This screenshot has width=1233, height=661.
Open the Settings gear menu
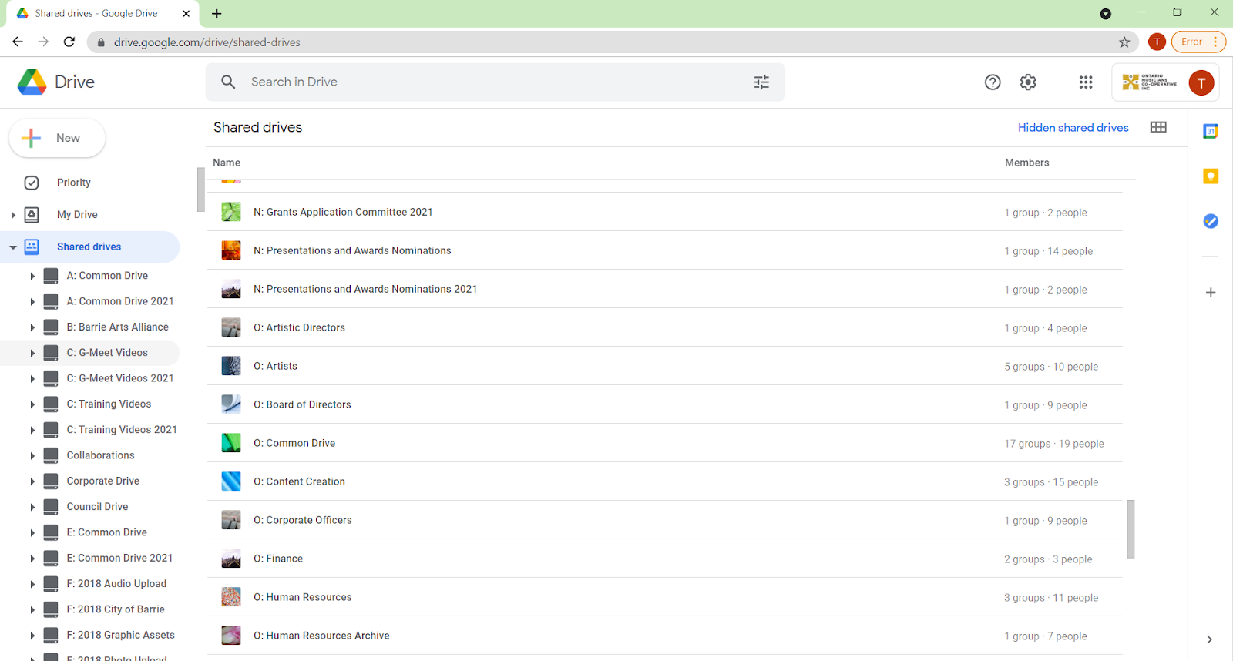(x=1028, y=82)
